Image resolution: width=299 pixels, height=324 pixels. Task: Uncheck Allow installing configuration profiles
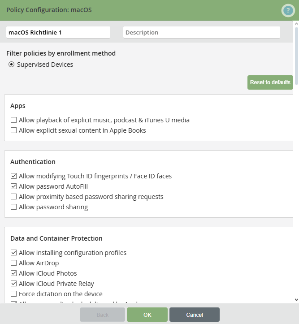[x=14, y=253]
